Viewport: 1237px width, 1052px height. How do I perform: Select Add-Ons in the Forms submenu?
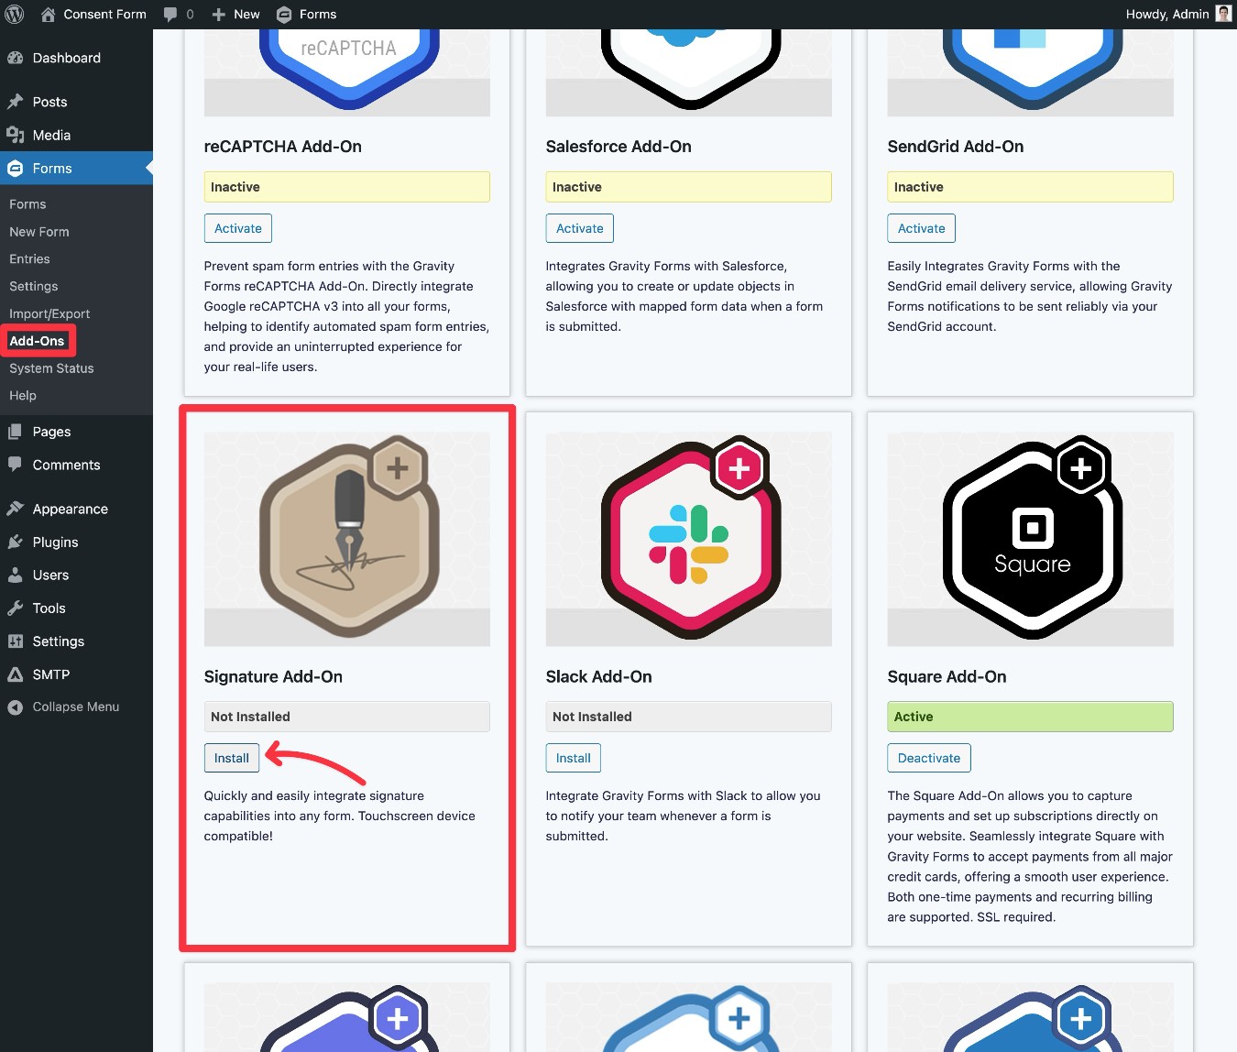(38, 340)
